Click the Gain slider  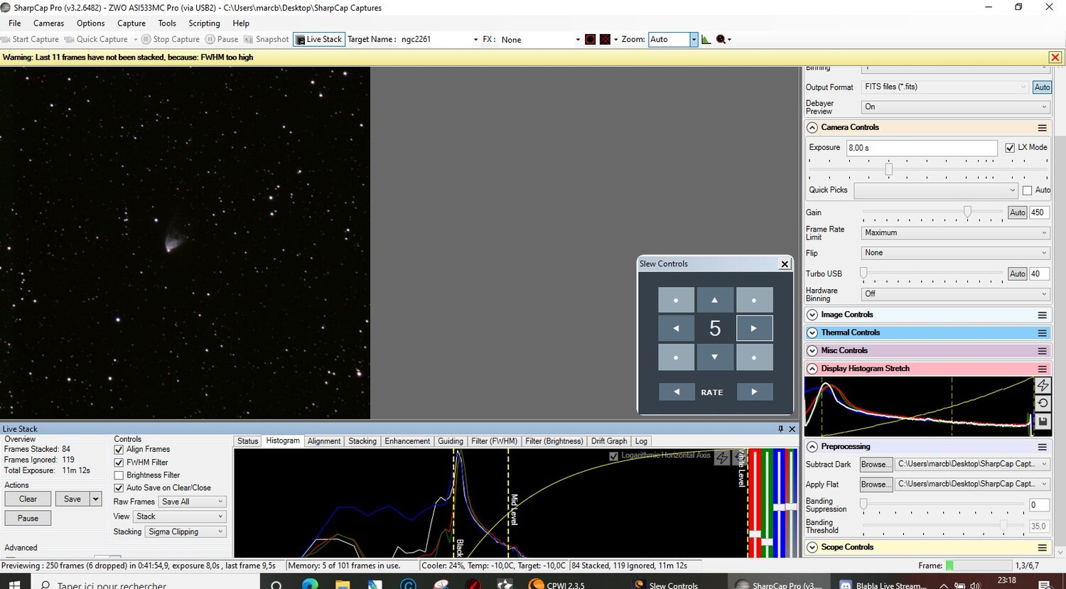point(933,212)
